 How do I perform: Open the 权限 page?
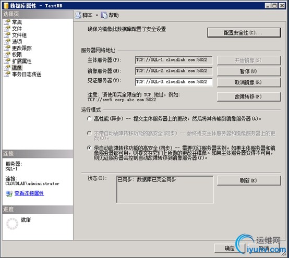pyautogui.click(x=17, y=55)
